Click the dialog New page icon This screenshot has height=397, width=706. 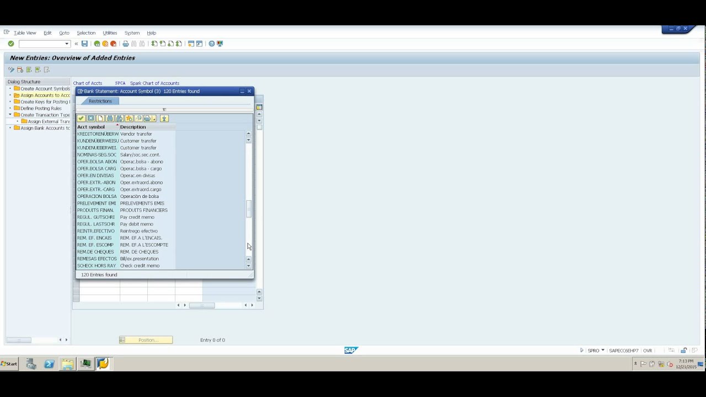pyautogui.click(x=100, y=119)
